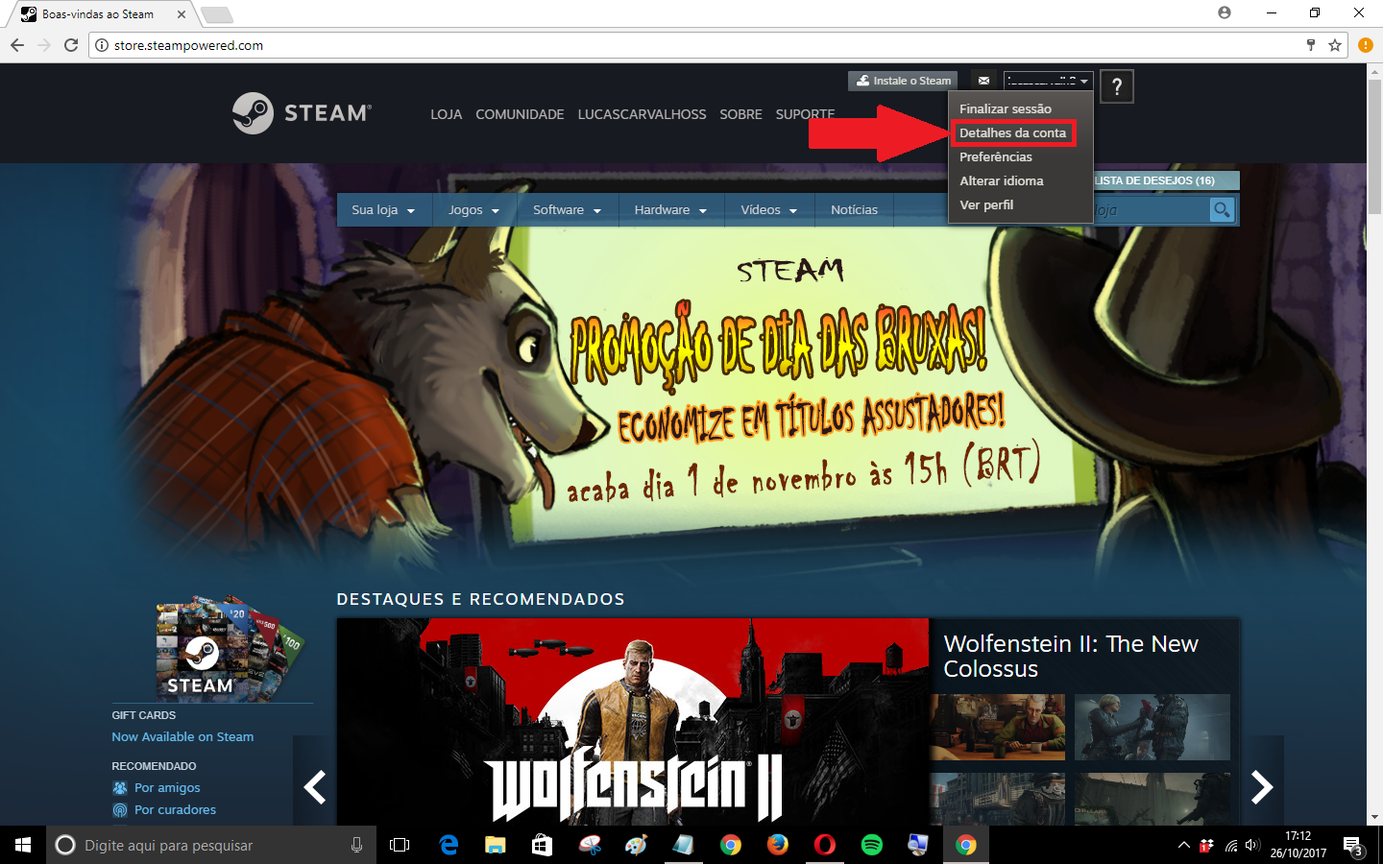Click the Wolfenstein II: The New Colossus title

tap(1071, 656)
